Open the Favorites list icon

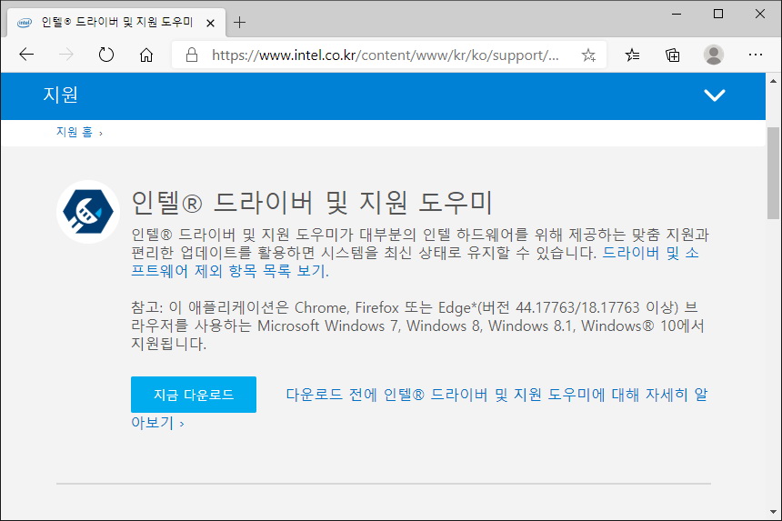coord(632,55)
